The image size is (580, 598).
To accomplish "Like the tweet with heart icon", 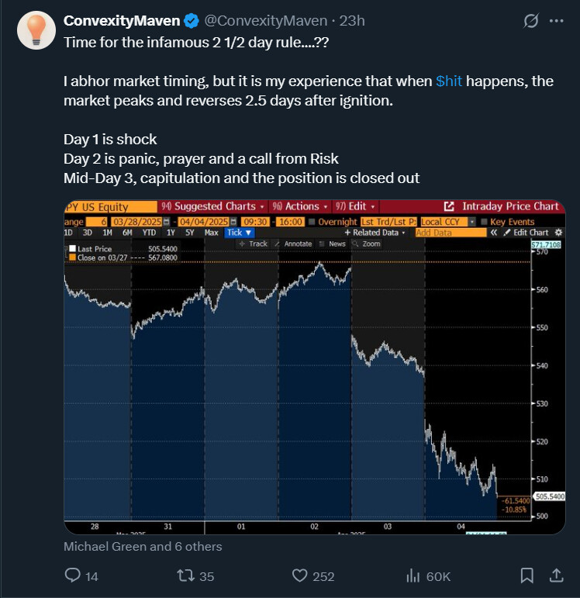I will click(300, 576).
